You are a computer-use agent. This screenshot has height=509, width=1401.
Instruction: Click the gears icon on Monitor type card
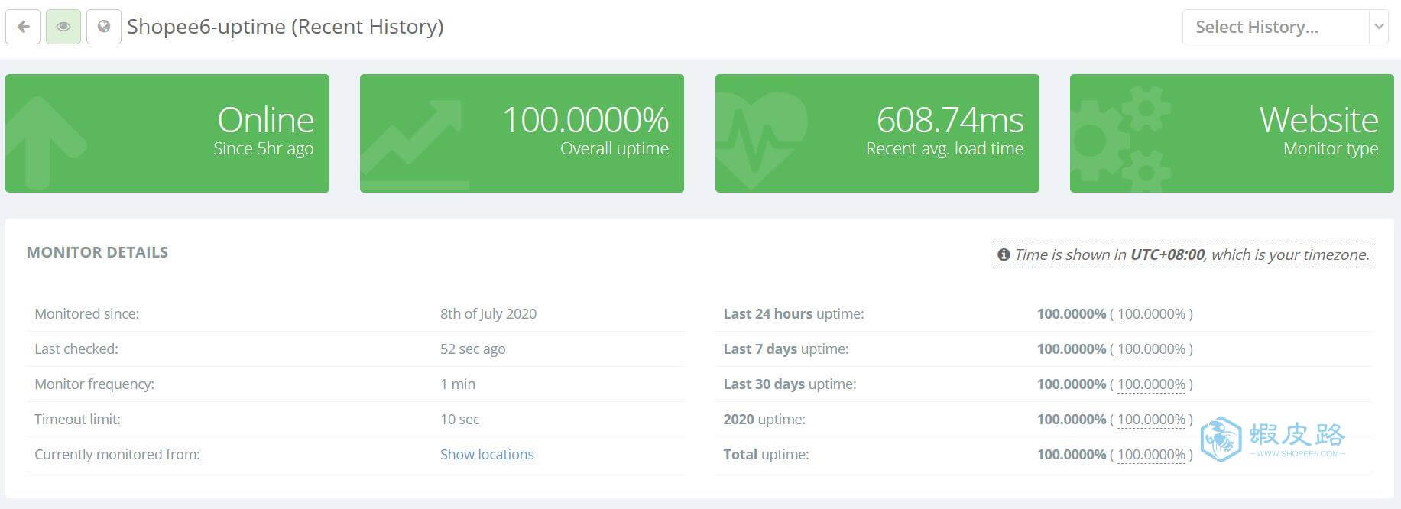pyautogui.click(x=1120, y=139)
